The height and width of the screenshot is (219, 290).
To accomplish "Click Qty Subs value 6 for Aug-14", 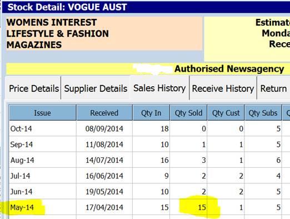I will [263, 160].
